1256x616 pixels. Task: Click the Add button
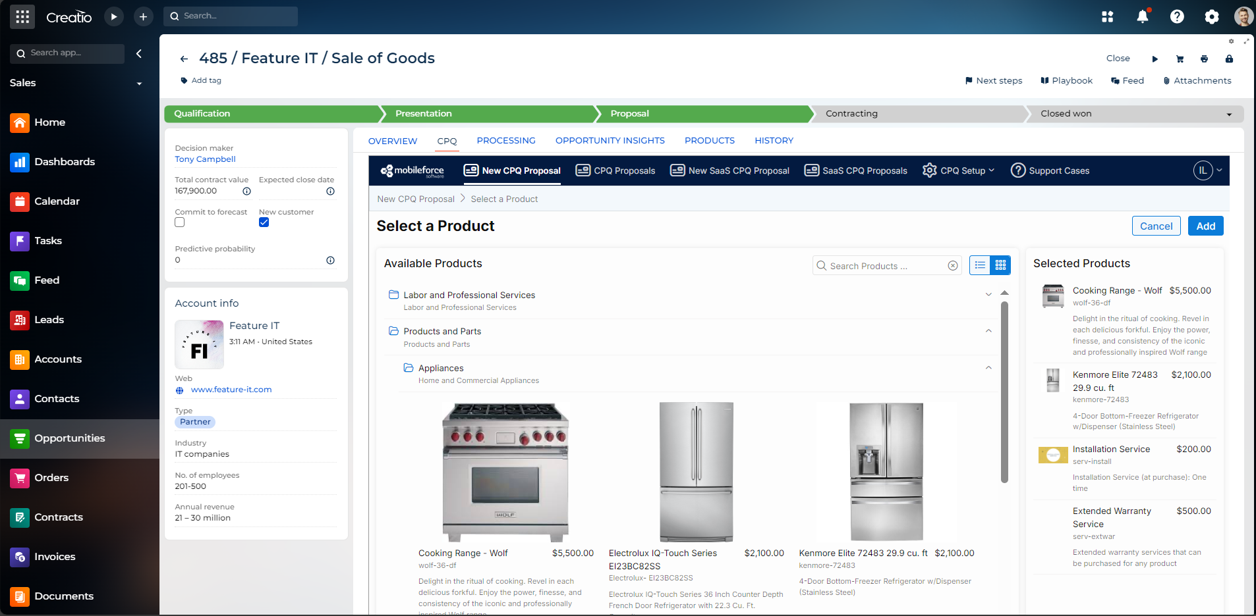click(x=1206, y=226)
